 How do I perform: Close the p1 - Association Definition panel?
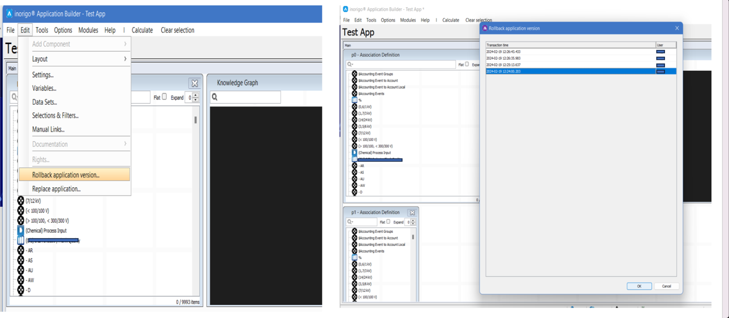(x=412, y=213)
